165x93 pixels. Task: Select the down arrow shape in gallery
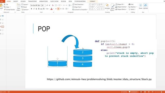[101, 9]
